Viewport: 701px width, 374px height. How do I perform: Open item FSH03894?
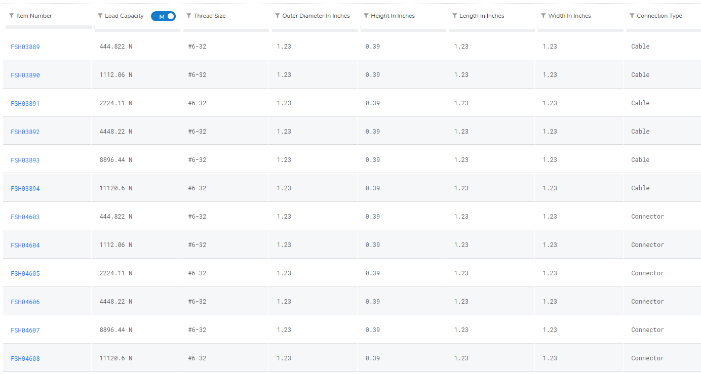tap(25, 189)
